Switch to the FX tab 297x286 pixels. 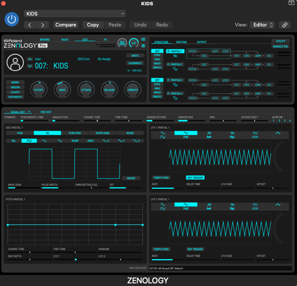pos(105,40)
